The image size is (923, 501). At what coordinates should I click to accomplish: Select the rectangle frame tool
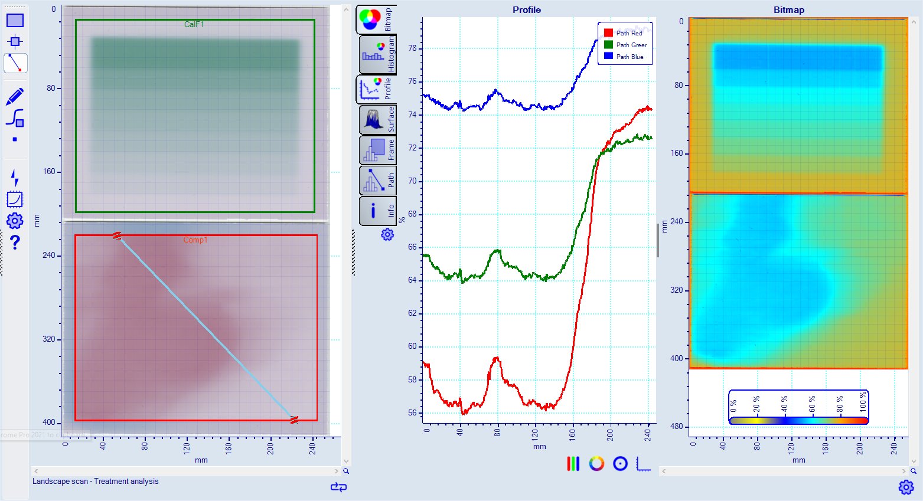[x=15, y=20]
